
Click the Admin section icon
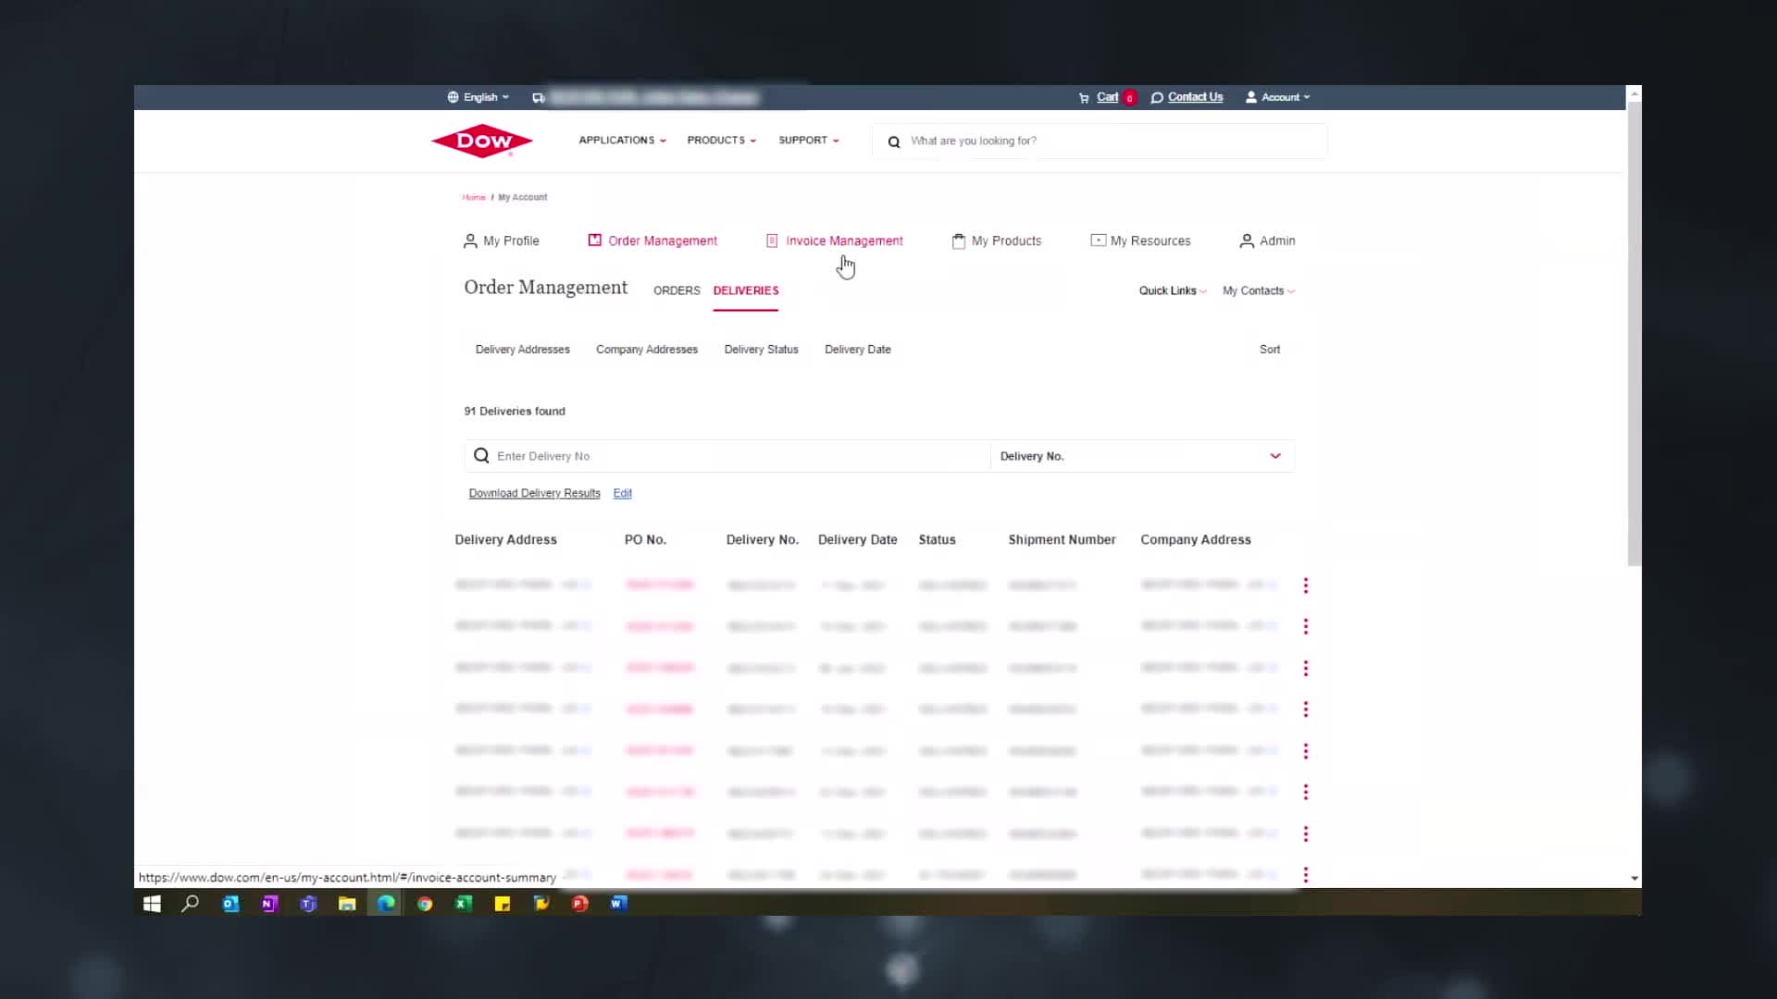click(1246, 240)
